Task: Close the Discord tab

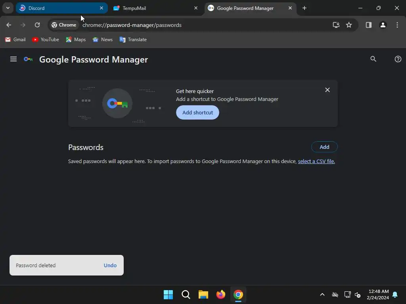Action: [101, 8]
